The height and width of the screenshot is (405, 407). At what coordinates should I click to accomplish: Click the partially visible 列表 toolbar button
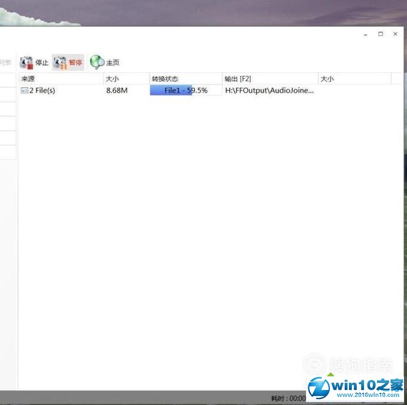coord(5,62)
